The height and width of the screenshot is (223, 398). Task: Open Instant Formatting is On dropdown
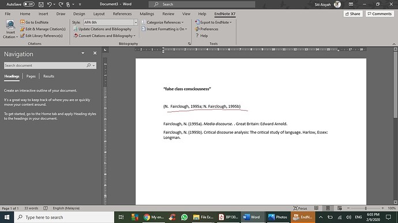click(x=164, y=29)
